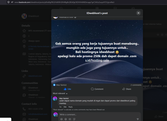The image size is (167, 121).
Task: Open the GIF picker in comment box
Action: point(70,119)
